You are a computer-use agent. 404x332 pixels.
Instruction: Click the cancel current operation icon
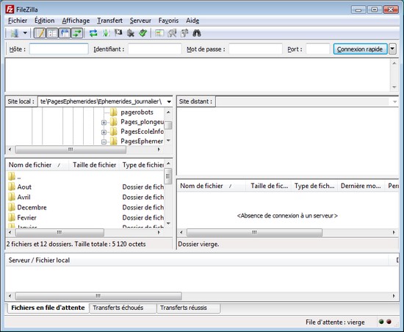(x=118, y=33)
